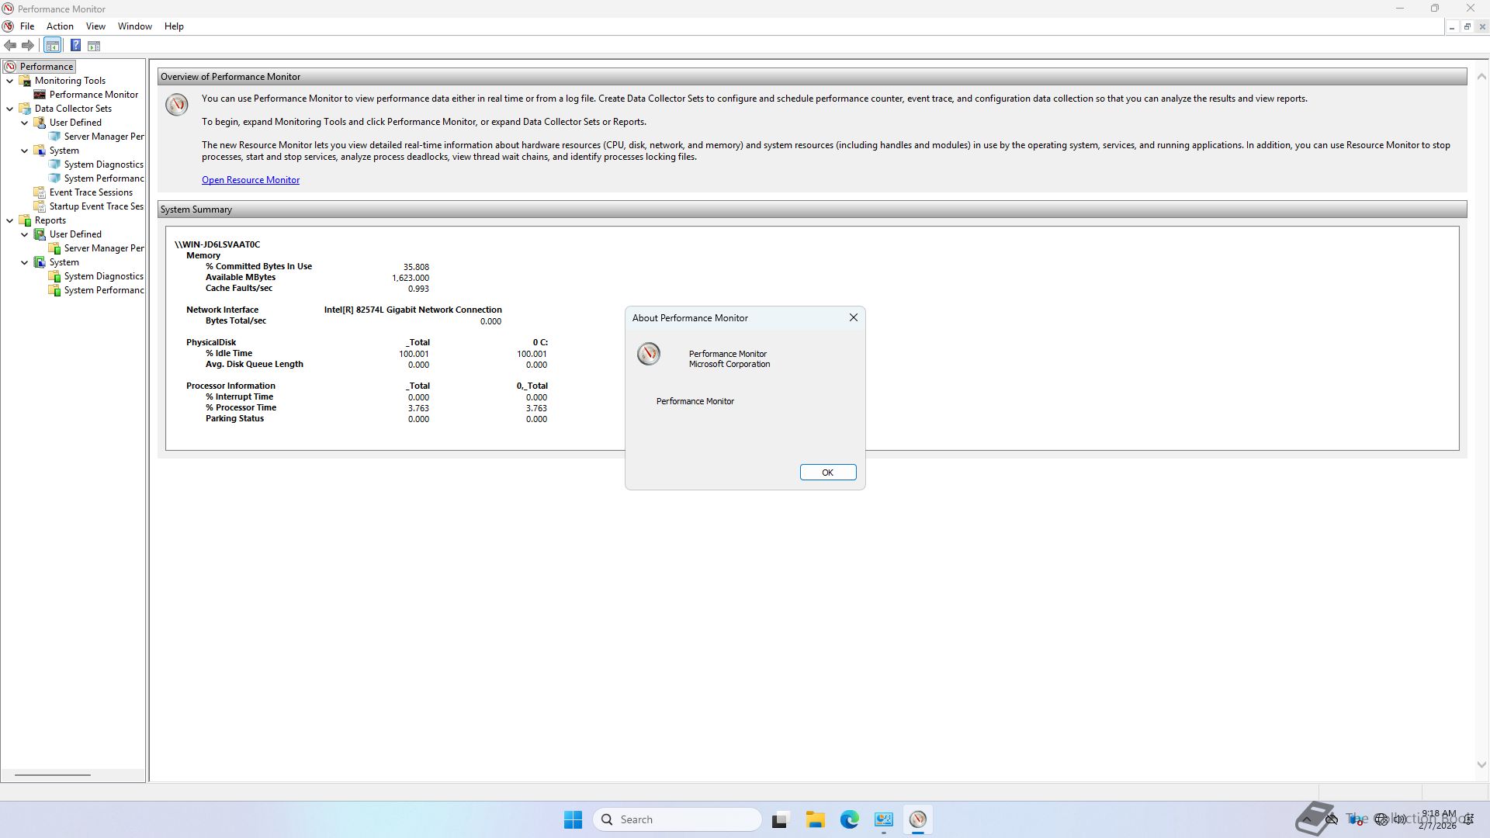Click the Show/Hide Console Tree toolbar icon
The image size is (1490, 838).
tap(52, 46)
